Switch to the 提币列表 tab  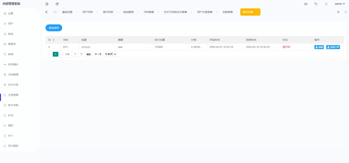[108, 12]
